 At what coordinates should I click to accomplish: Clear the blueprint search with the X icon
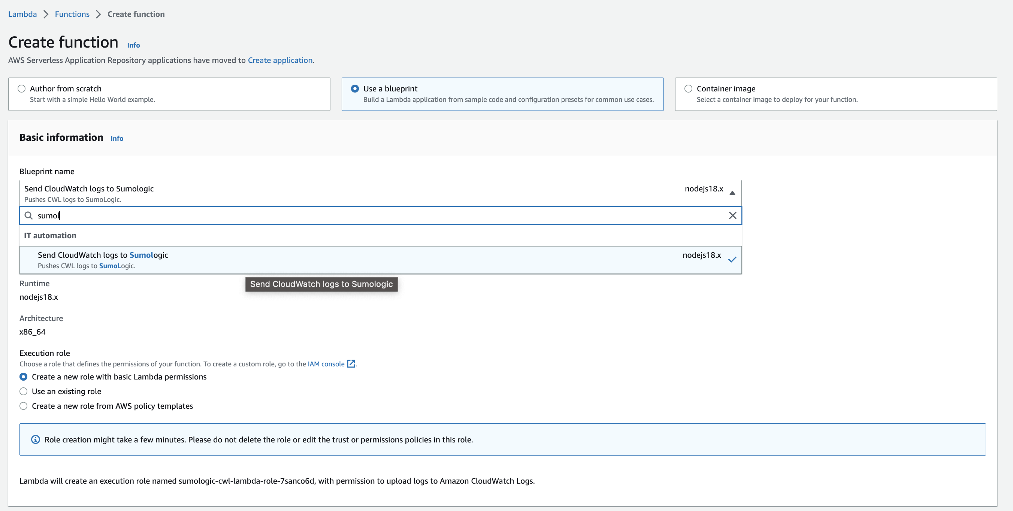click(x=732, y=215)
